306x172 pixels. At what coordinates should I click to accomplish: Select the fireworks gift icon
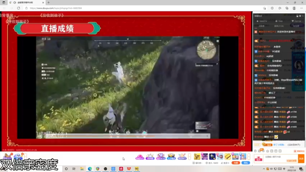182,157
